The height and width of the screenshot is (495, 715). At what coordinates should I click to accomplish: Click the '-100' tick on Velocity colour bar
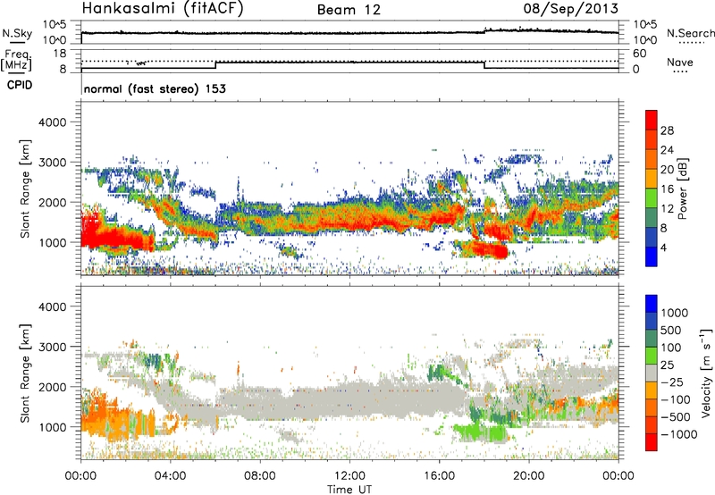point(676,399)
